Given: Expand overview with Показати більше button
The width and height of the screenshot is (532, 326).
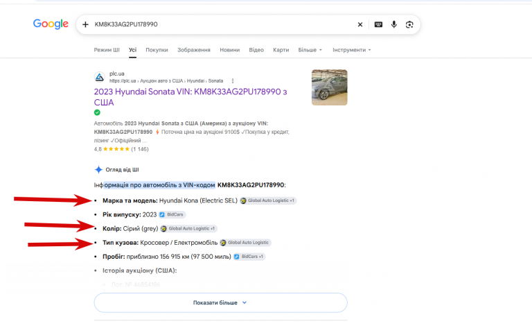Looking at the screenshot, I should 220,302.
